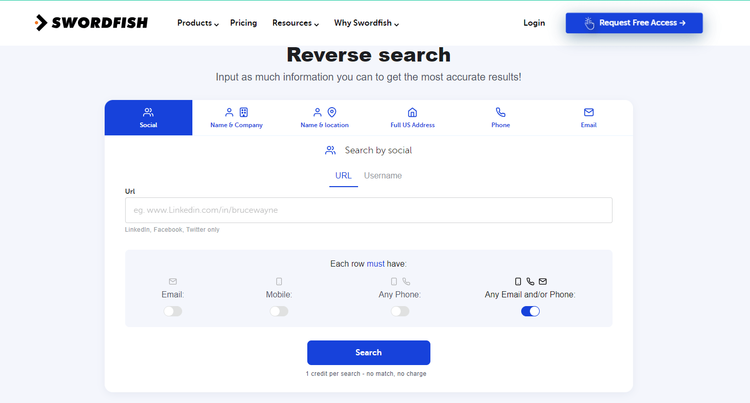Click mobile device icon above Mobile label
The height and width of the screenshot is (403, 750).
279,281
